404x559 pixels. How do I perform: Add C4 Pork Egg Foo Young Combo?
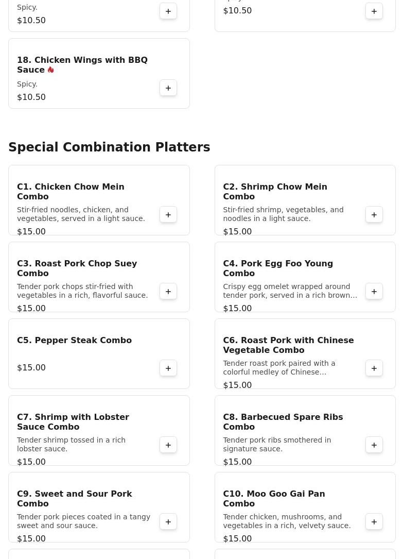coord(374,291)
